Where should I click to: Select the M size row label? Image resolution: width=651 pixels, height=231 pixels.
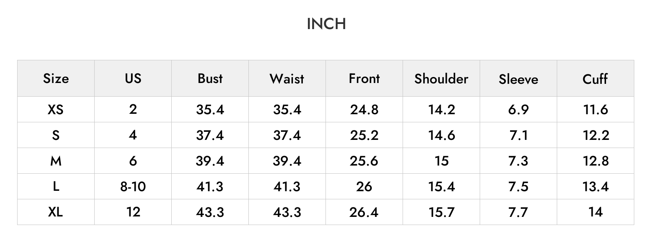click(x=56, y=161)
